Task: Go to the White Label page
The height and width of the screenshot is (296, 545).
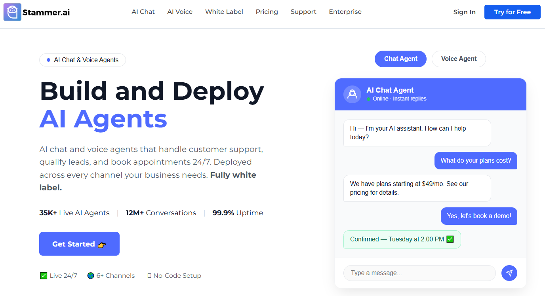Action: [x=224, y=12]
